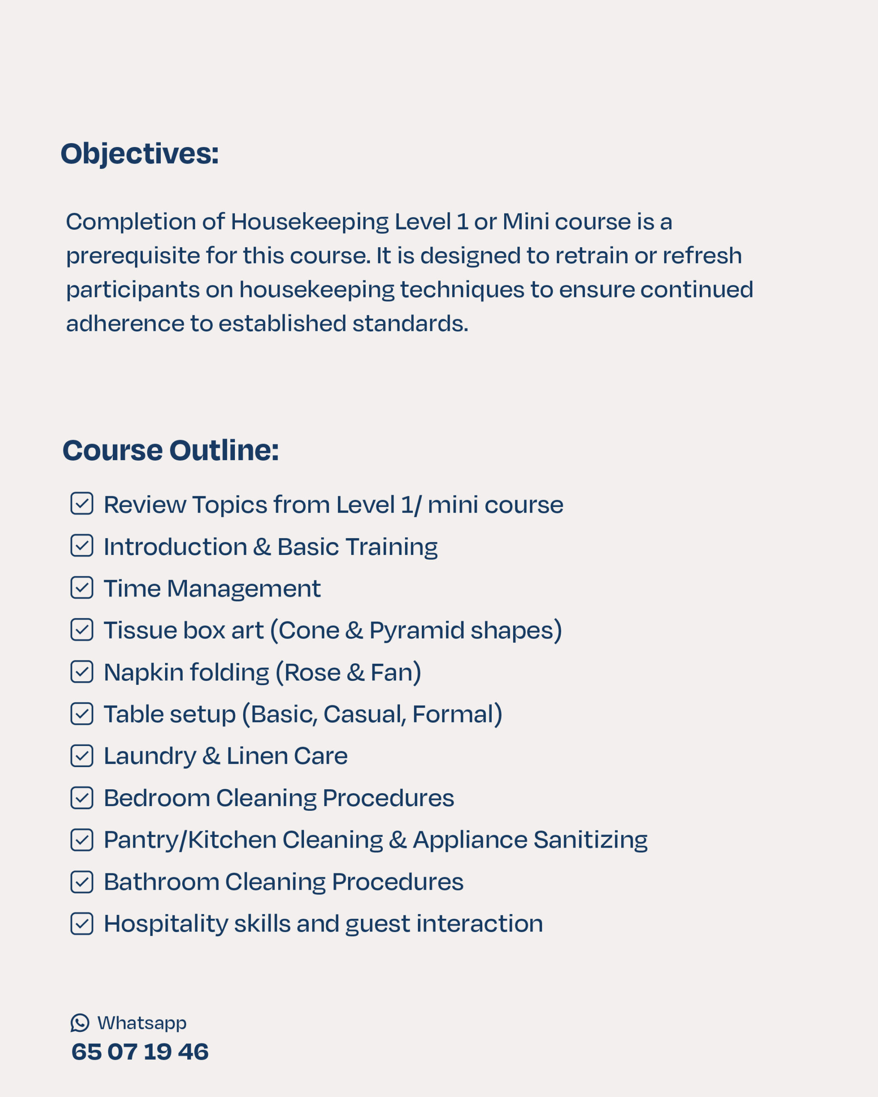Click checkbox next to Pantry/Kitchen Cleaning
The width and height of the screenshot is (878, 1097).
(x=82, y=839)
